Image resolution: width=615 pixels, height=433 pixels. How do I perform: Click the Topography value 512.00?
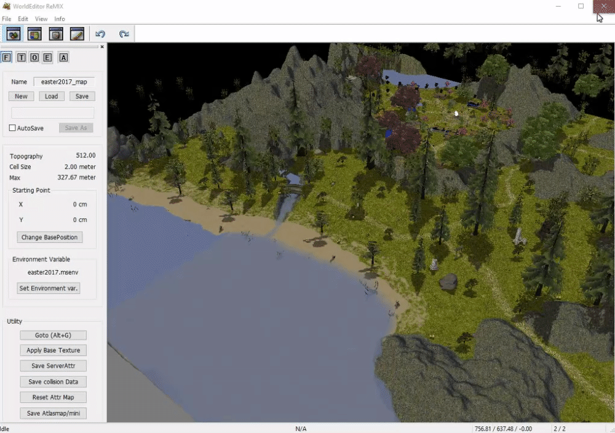(85, 156)
